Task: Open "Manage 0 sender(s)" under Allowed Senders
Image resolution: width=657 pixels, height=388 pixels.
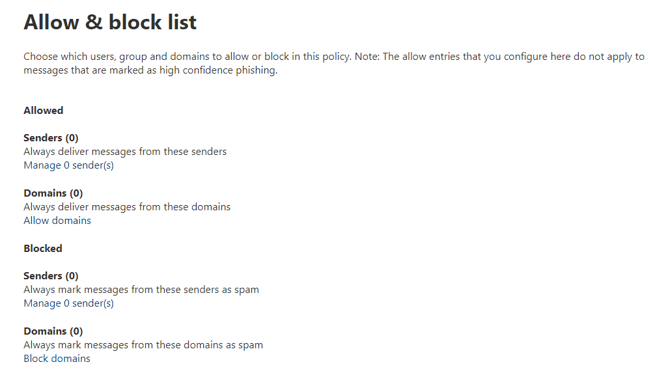Action: click(68, 165)
